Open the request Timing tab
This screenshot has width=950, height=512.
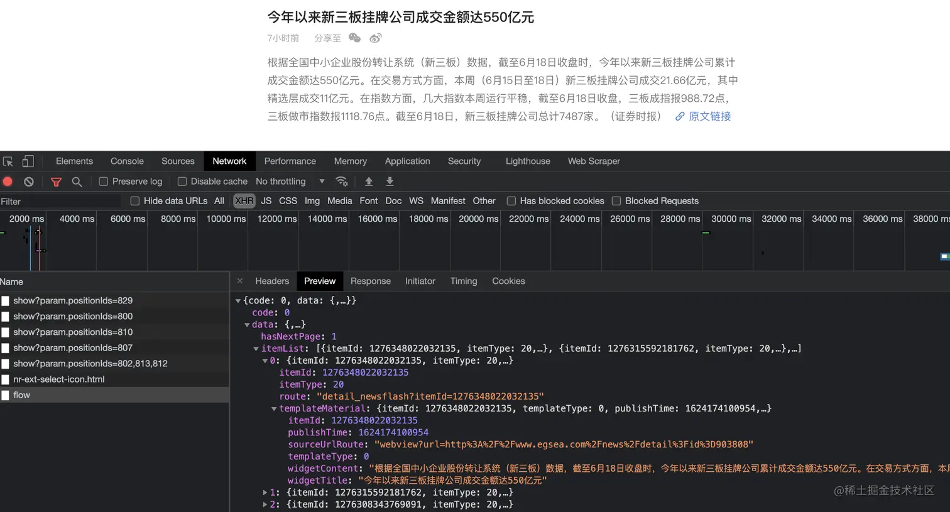tap(464, 281)
